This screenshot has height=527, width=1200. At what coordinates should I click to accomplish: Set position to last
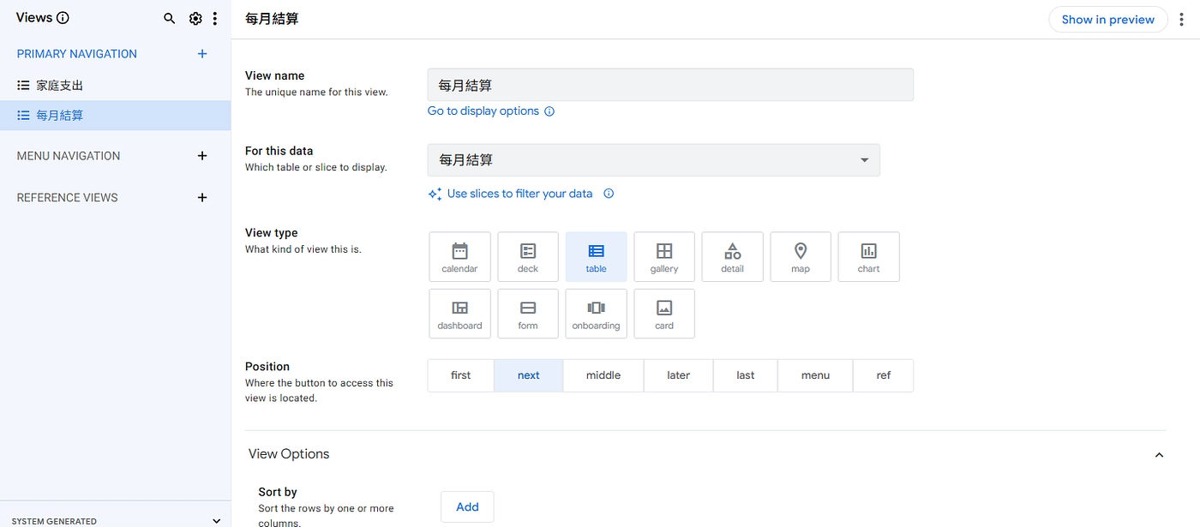coord(746,375)
